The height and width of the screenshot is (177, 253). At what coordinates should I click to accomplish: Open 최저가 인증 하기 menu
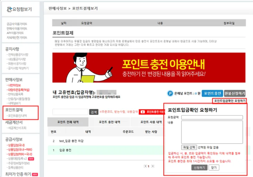pyautogui.click(x=18, y=174)
